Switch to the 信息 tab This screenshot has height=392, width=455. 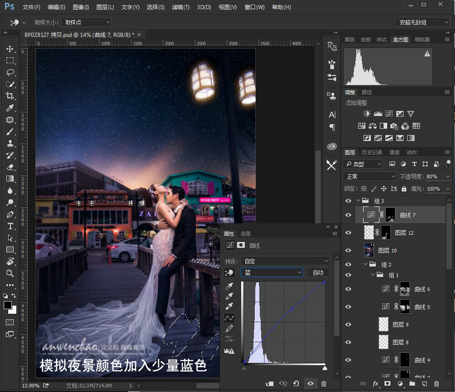246,233
